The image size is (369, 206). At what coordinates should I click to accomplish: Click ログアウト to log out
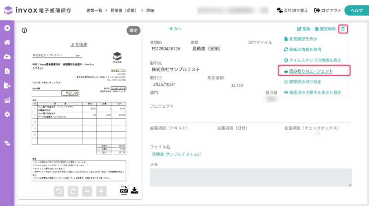click(x=327, y=10)
